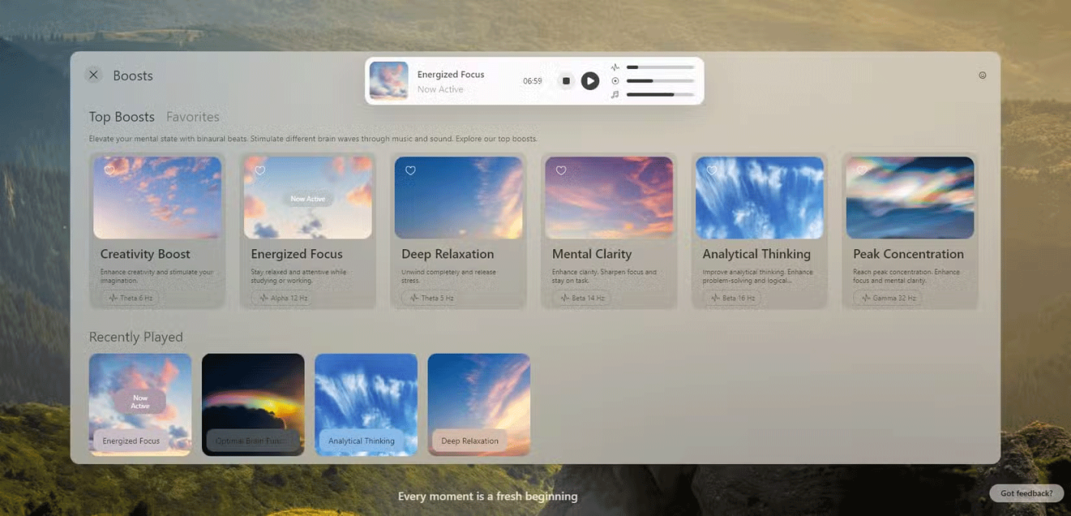Play Optimal Brain Function from Recently Played
This screenshot has height=516, width=1071.
(253, 404)
